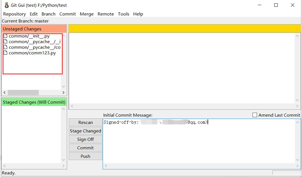Click commit message scroll down arrow
This screenshot has width=302, height=177.
[x=297, y=160]
